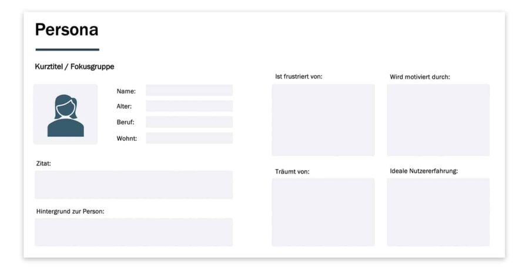
Task: Click the 'Ist frustriert von' text area
Action: [x=323, y=120]
